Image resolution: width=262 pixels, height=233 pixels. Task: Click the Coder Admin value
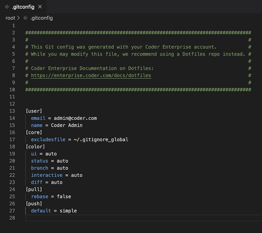pos(67,125)
